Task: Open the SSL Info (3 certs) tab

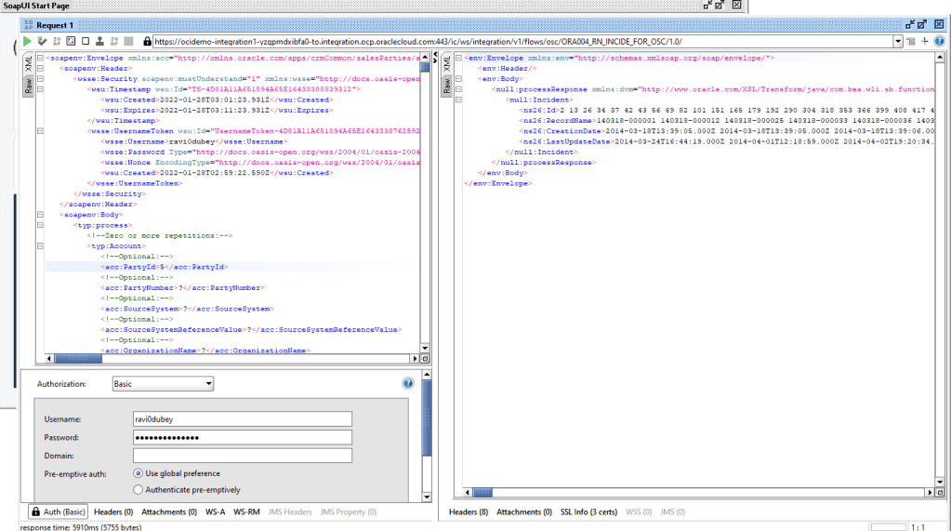Action: (x=588, y=511)
